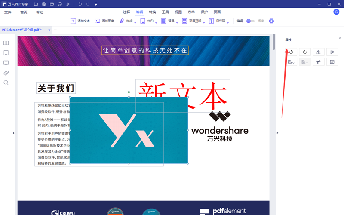The image size is (344, 215).
Task: Flip the image vertically
Action: pyautogui.click(x=332, y=52)
